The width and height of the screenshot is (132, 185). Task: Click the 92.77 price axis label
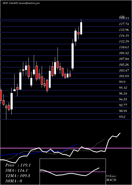(123, 105)
